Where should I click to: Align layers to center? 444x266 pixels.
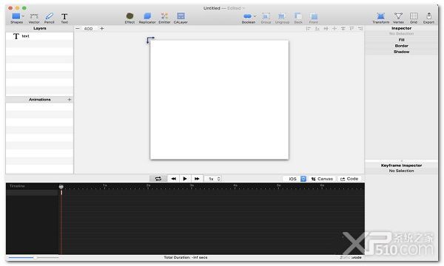point(334,29)
